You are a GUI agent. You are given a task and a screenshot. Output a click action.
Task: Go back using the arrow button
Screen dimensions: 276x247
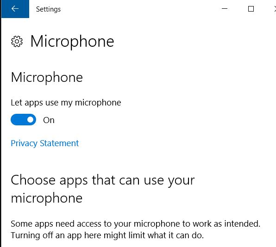(15, 9)
